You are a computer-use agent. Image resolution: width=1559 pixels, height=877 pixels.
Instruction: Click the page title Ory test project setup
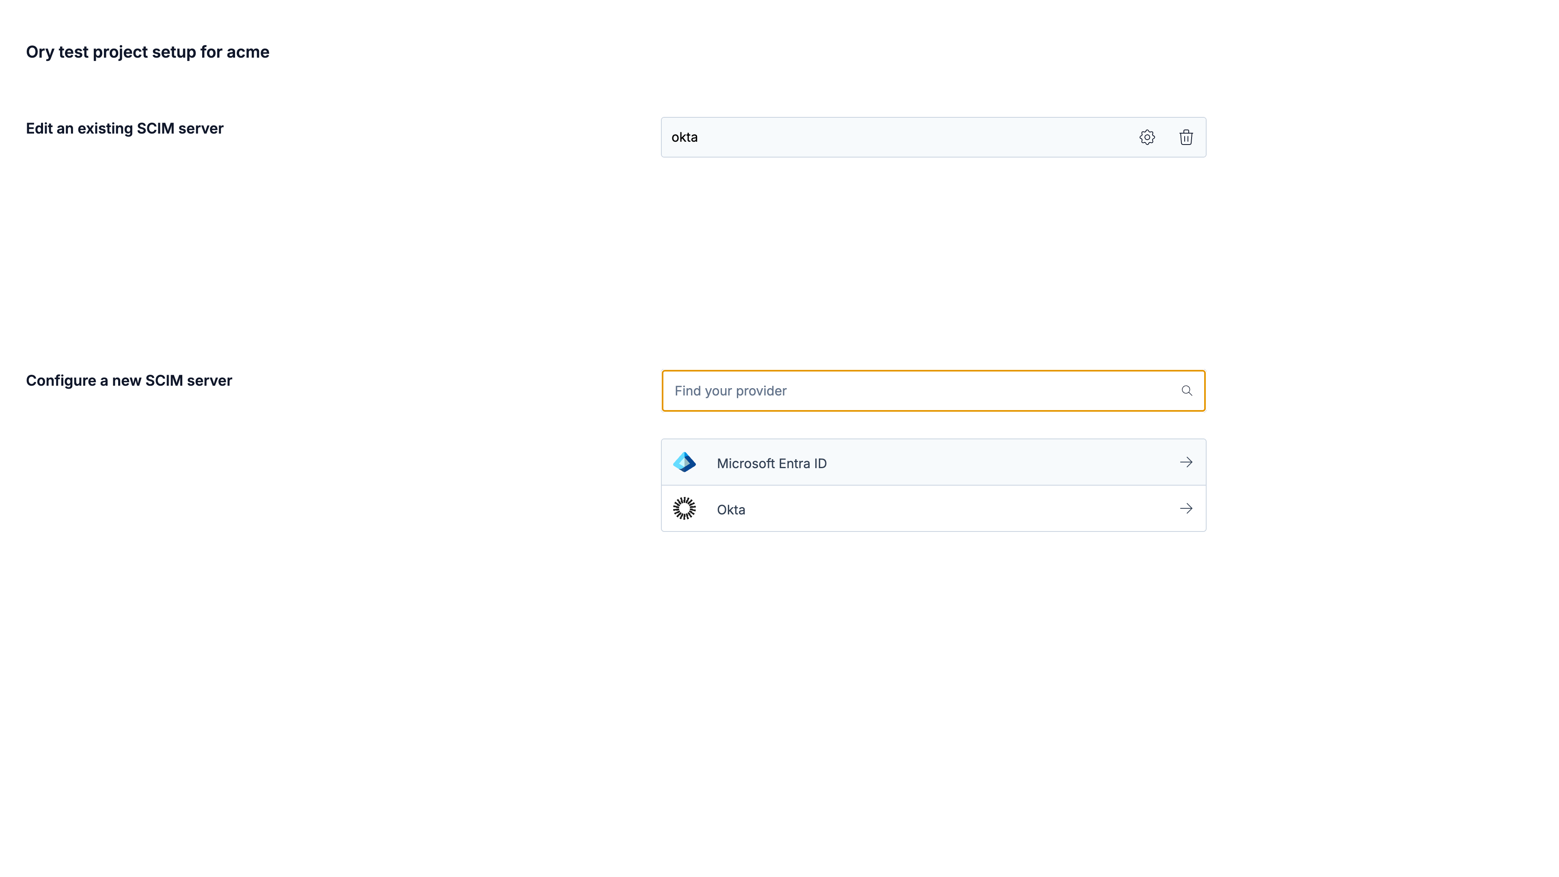coord(147,52)
